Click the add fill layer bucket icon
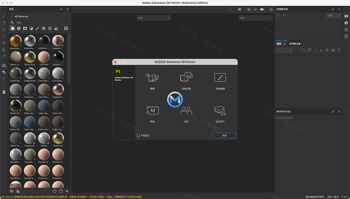350x199 pixels. click(x=321, y=50)
